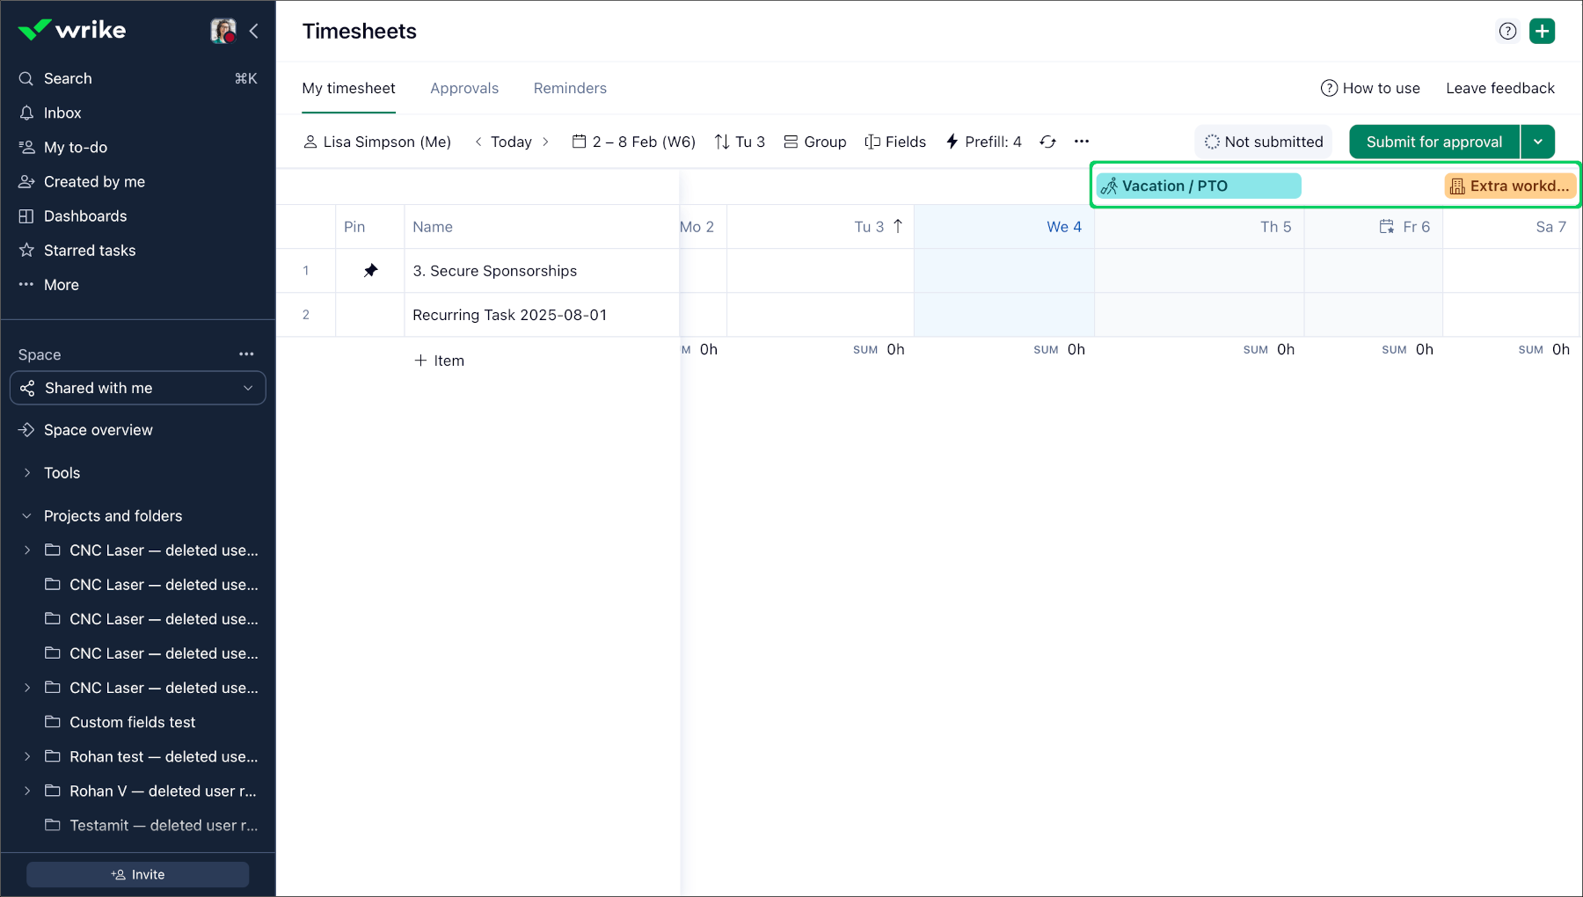Toggle sort by Tu 3
The height and width of the screenshot is (897, 1583).
click(x=740, y=142)
